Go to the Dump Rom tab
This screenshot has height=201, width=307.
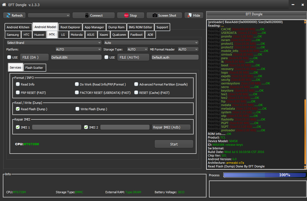[116, 27]
